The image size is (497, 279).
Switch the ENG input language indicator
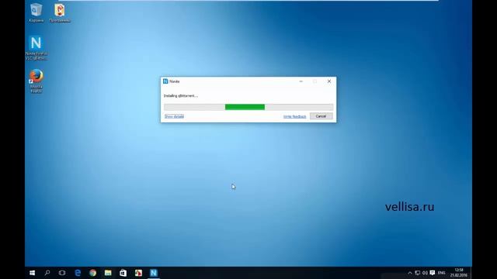point(442,273)
